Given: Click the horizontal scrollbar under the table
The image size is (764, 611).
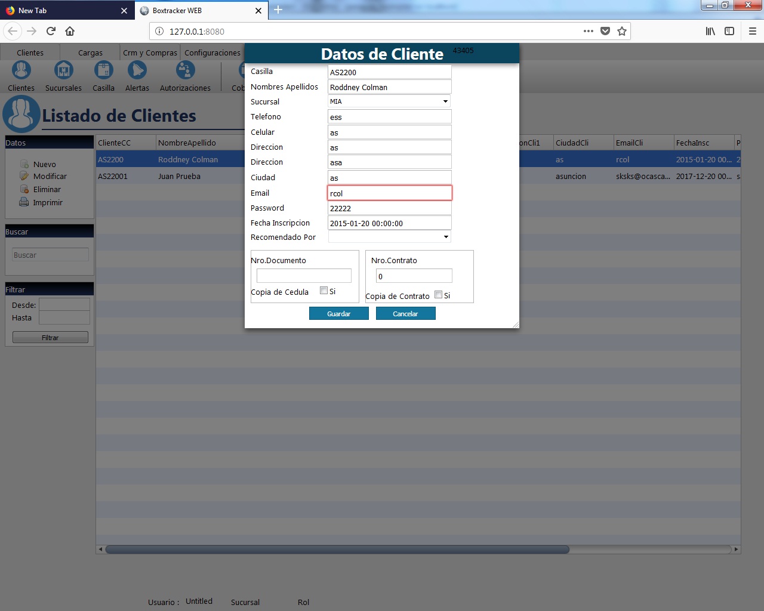Looking at the screenshot, I should (x=337, y=550).
